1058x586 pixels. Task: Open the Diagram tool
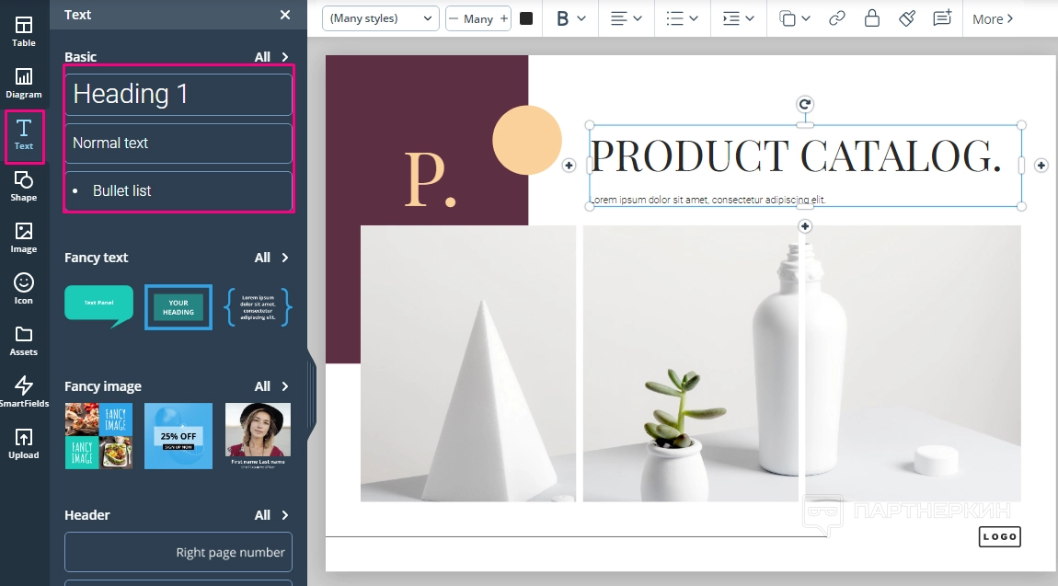coord(24,83)
